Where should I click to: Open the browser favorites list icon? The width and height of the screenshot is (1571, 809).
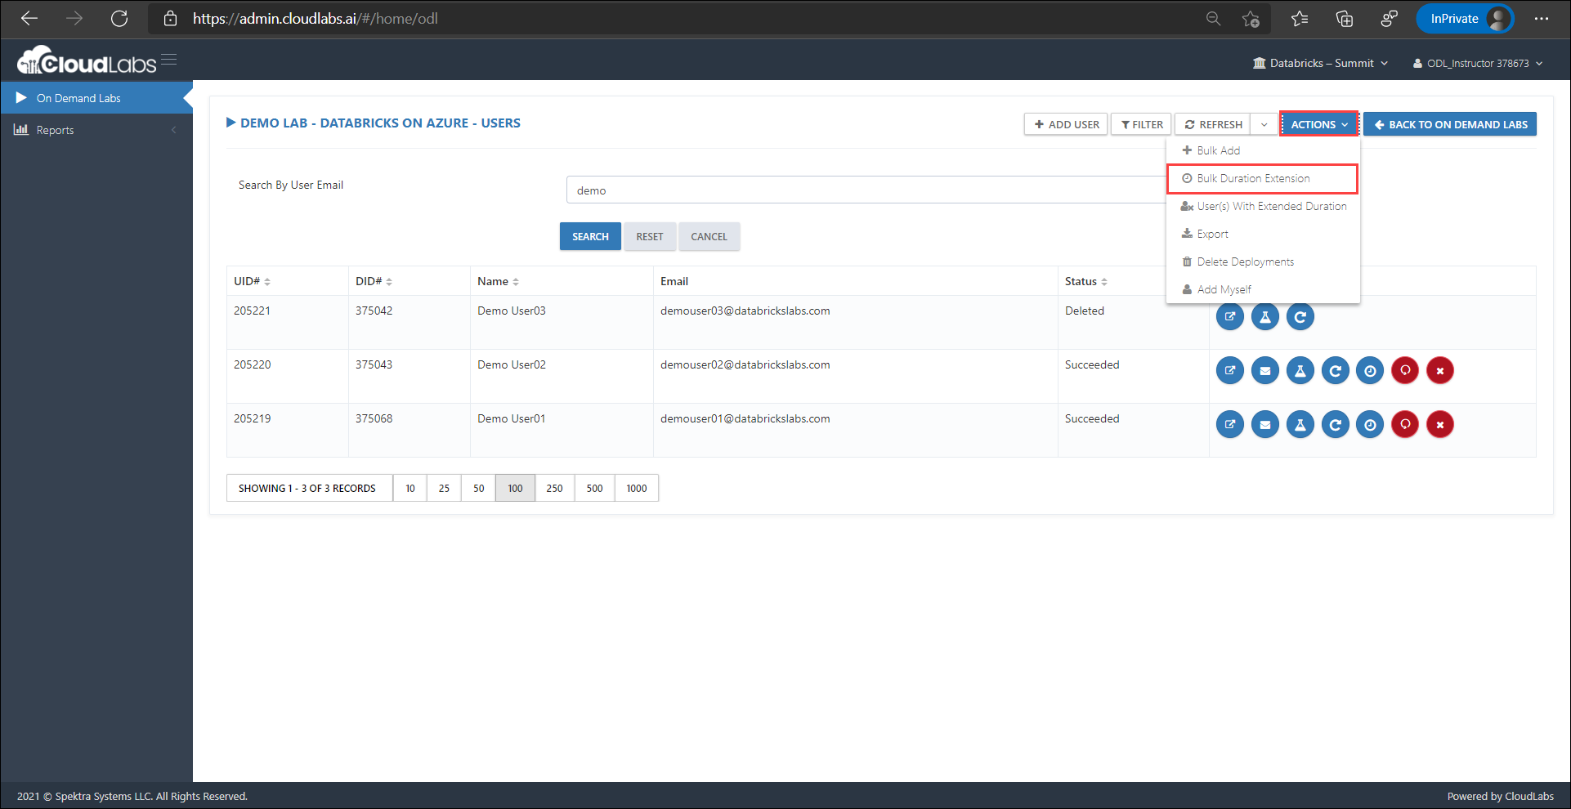pyautogui.click(x=1300, y=18)
